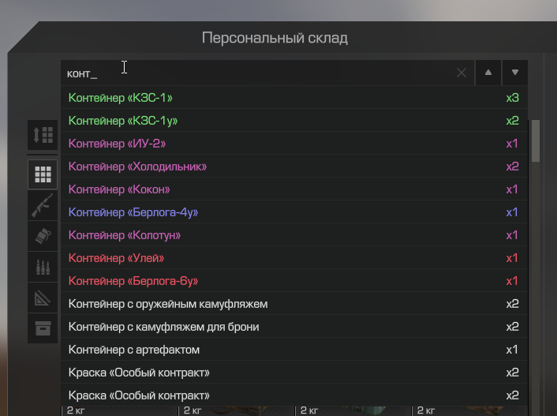Choose Контейнер «Холодильник» in the results

point(294,166)
